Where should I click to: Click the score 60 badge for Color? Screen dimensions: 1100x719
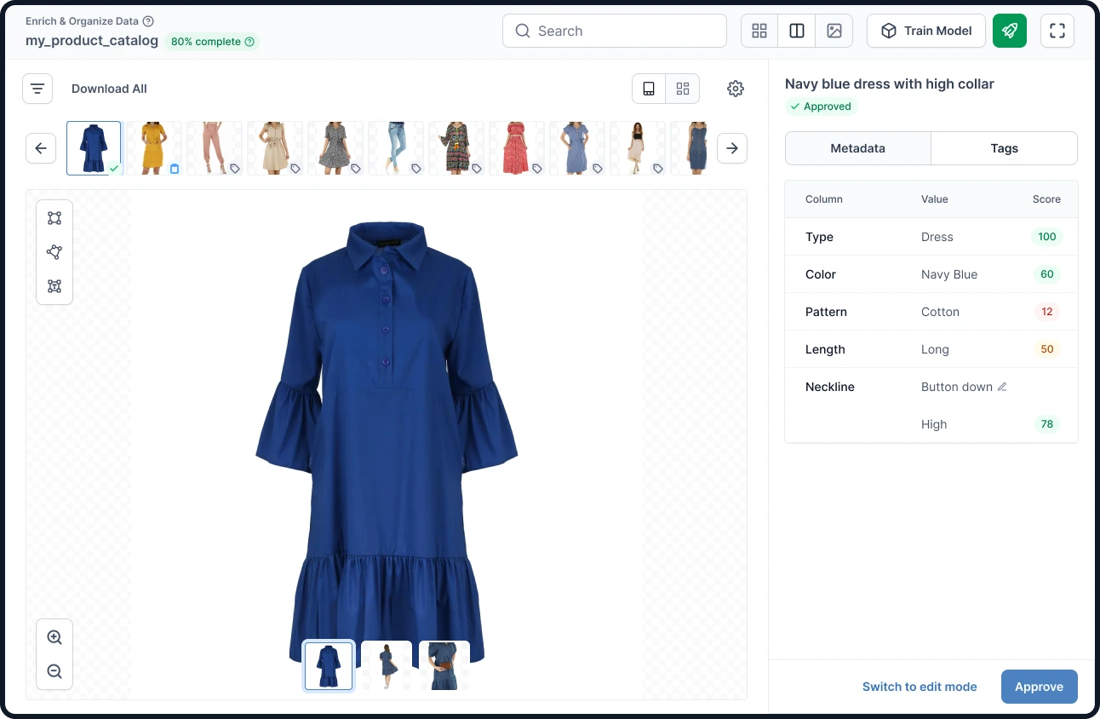click(x=1047, y=274)
